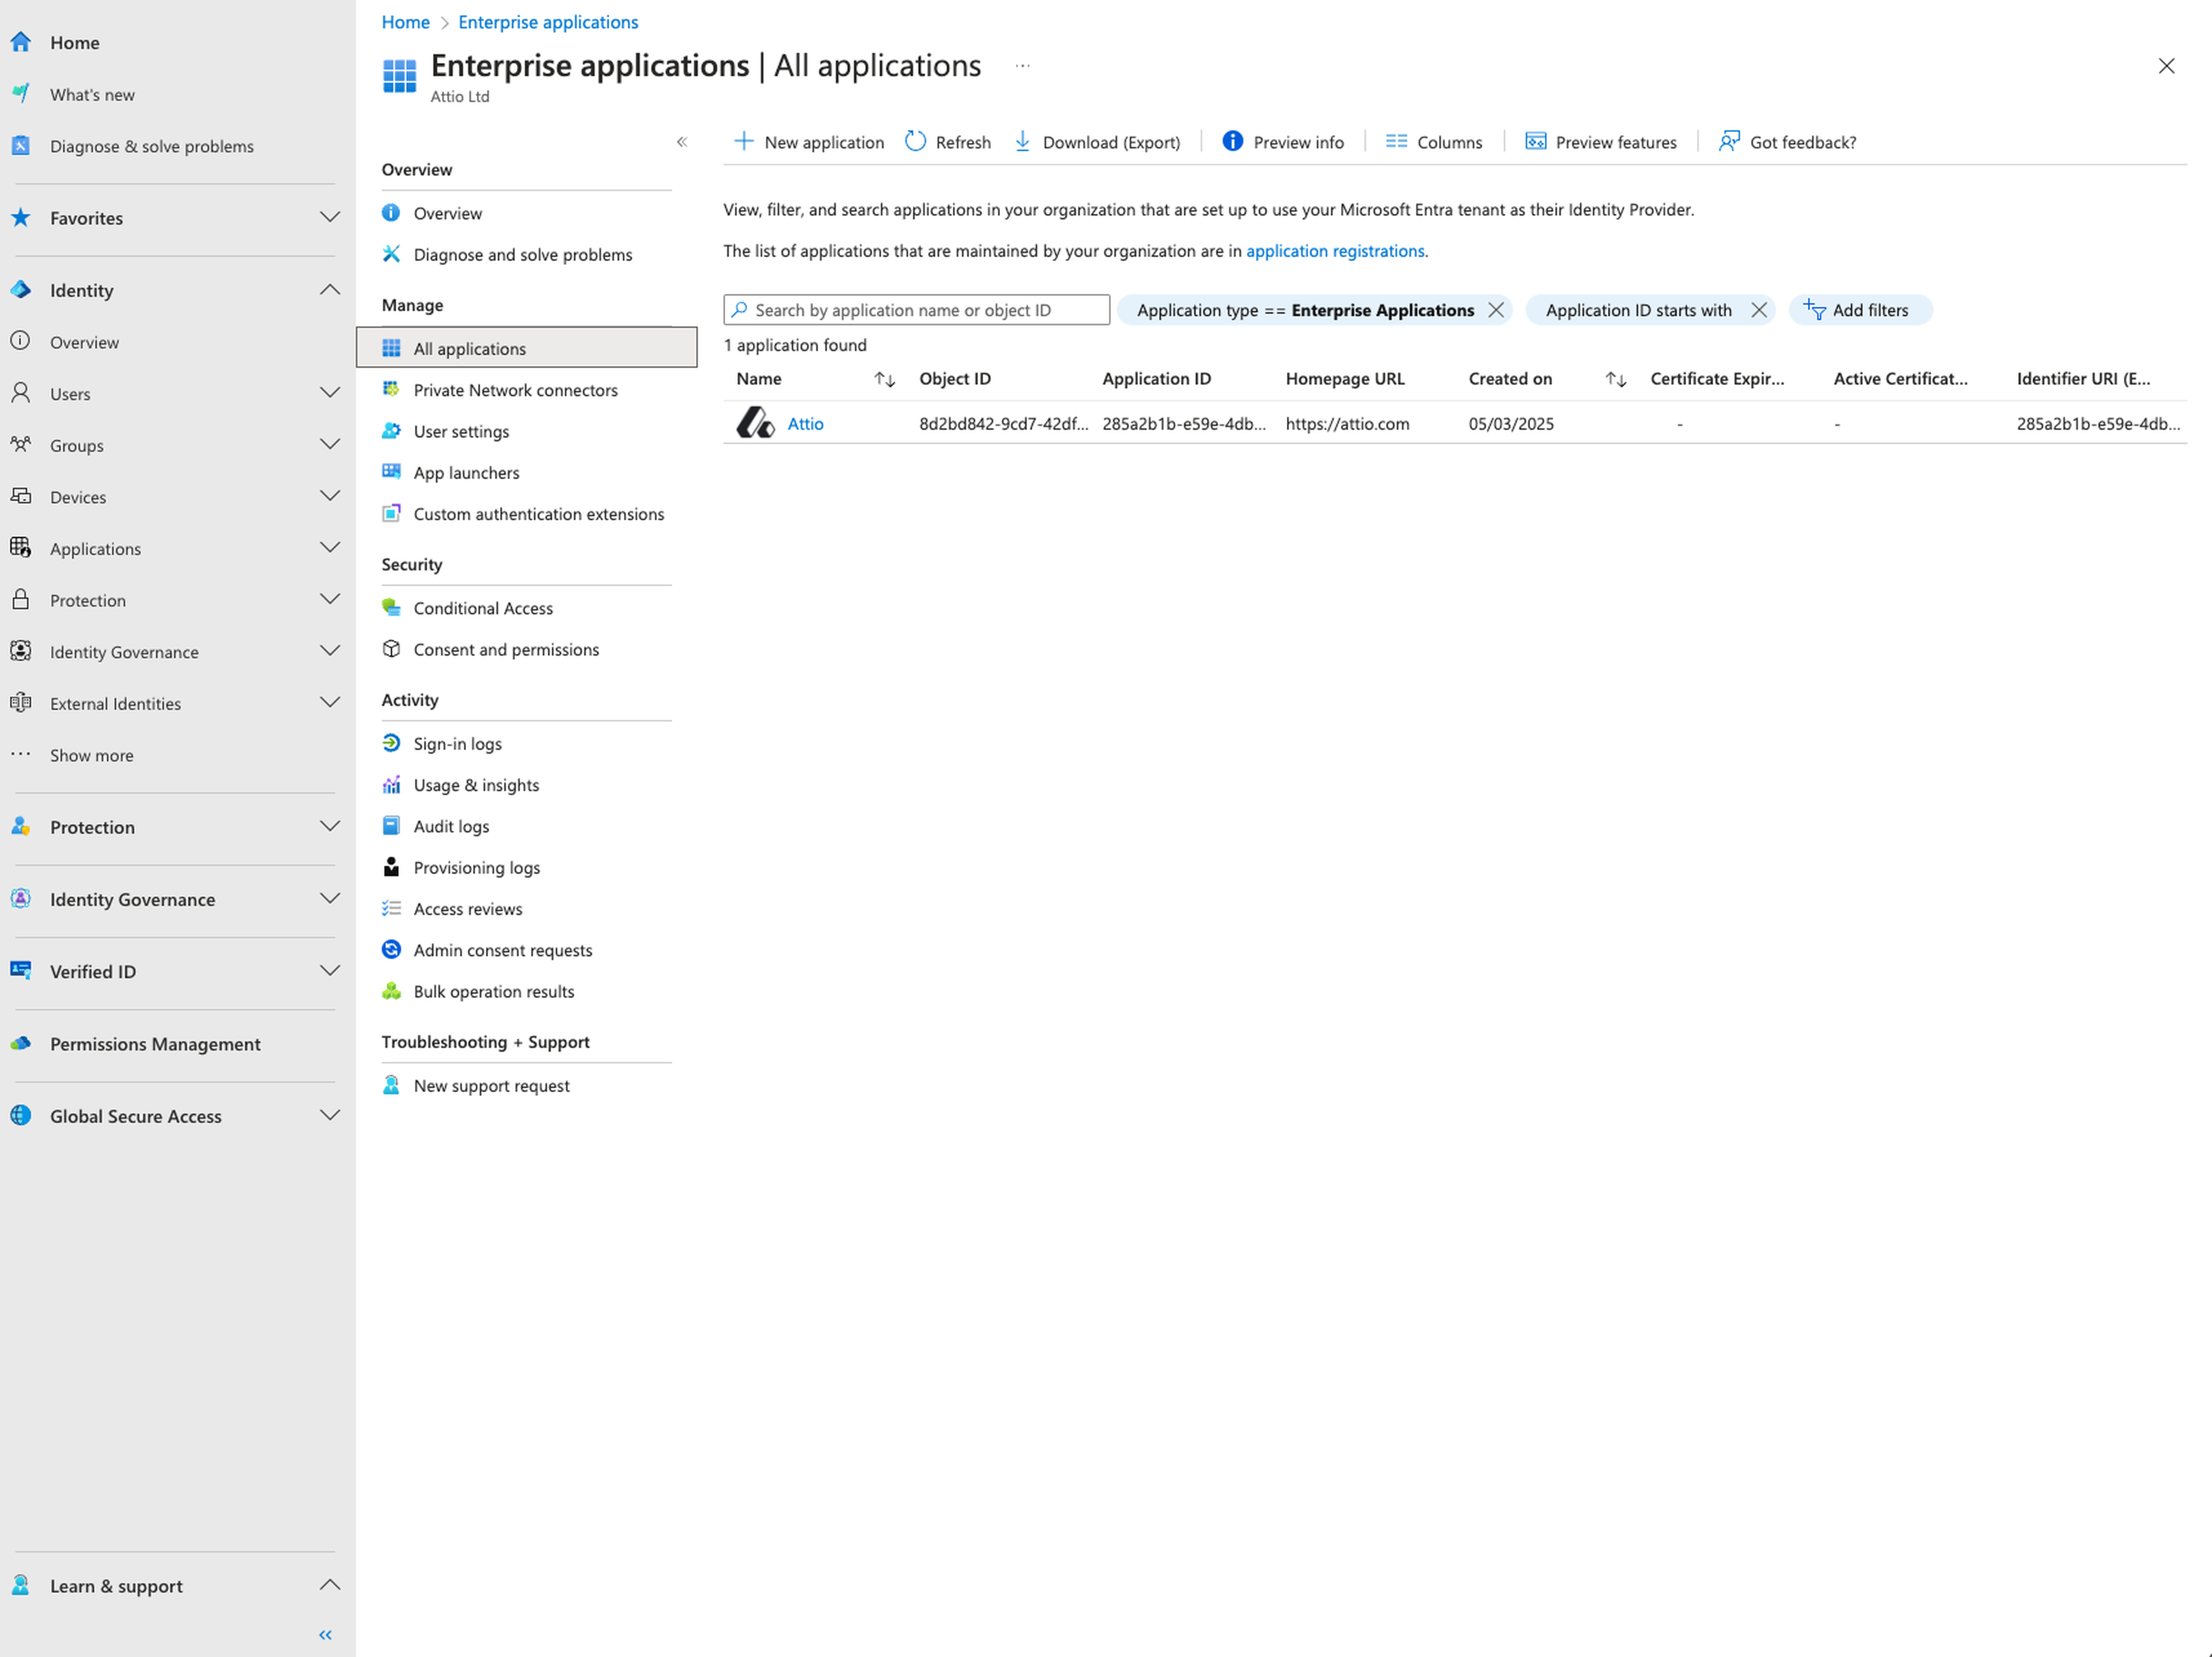This screenshot has height=1657, width=2212.
Task: Sort the table by Created on
Action: click(1616, 379)
